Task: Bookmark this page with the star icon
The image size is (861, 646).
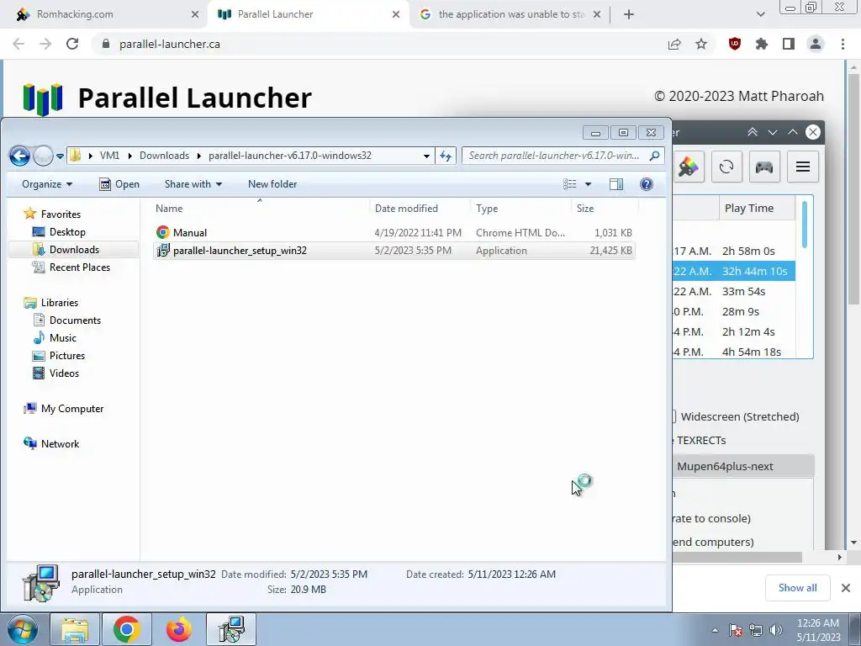Action: (x=701, y=44)
